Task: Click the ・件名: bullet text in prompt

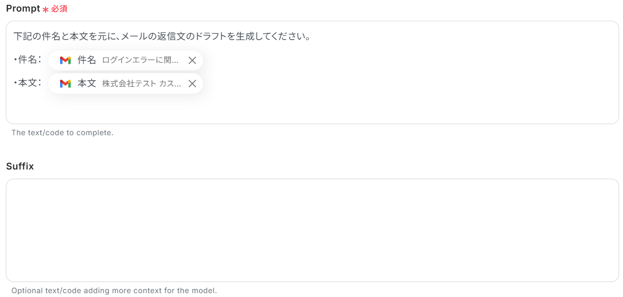Action: point(28,60)
